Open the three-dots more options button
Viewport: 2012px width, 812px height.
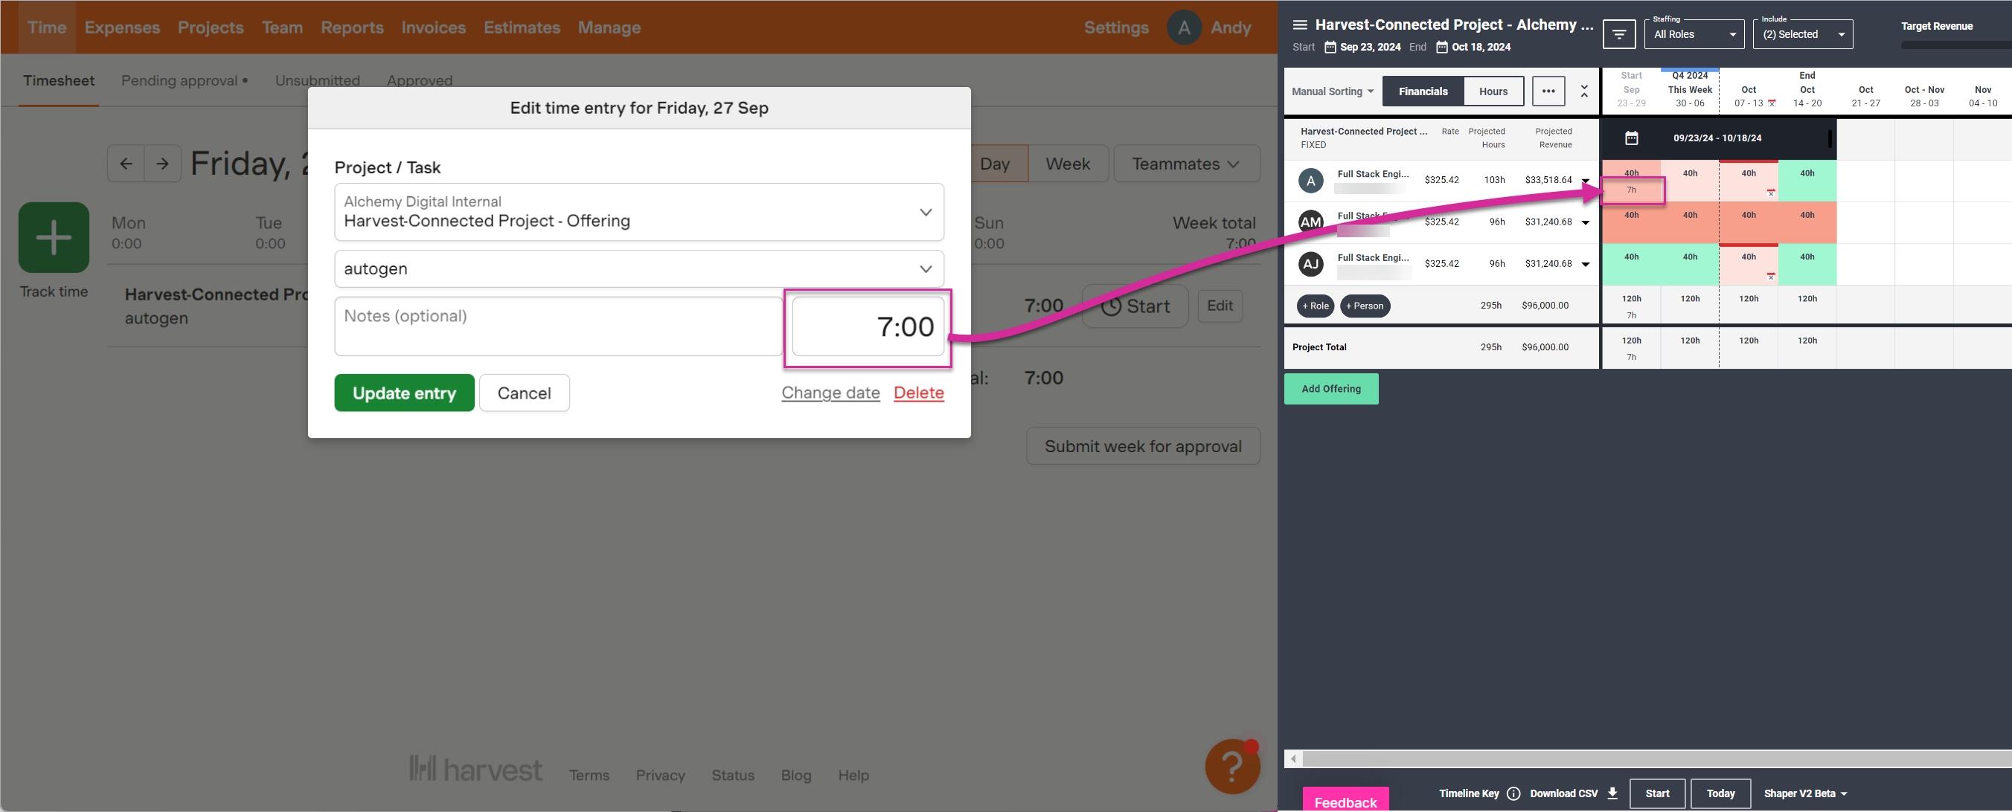[x=1548, y=91]
